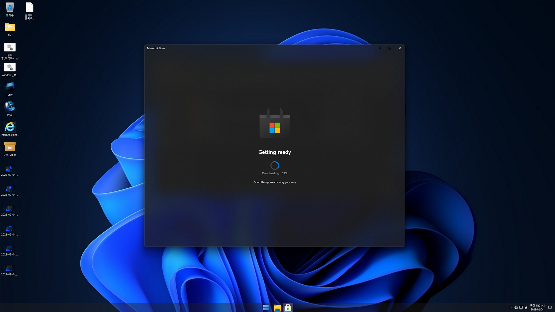
Task: Select the bottom-most 2023-02-04 screenshot file
Action: pos(10,270)
